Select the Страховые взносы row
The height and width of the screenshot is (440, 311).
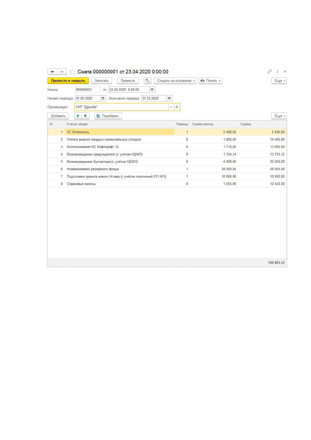[x=167, y=184]
